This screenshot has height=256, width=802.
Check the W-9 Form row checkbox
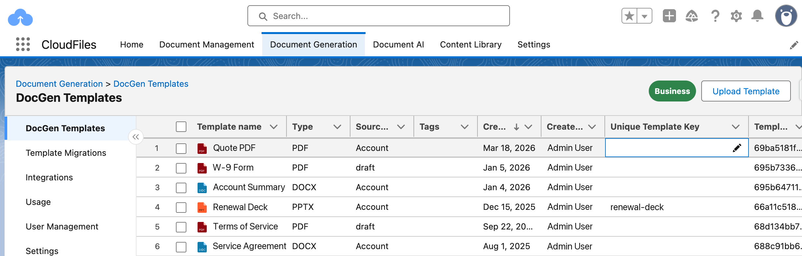click(x=181, y=168)
